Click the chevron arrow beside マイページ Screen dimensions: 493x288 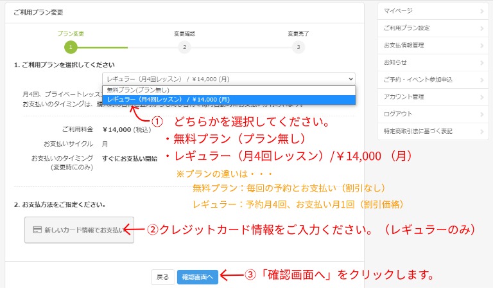[482, 11]
